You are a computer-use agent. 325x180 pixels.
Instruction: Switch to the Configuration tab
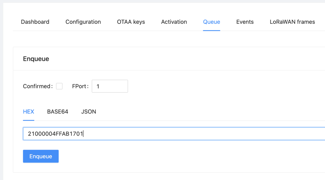point(83,22)
